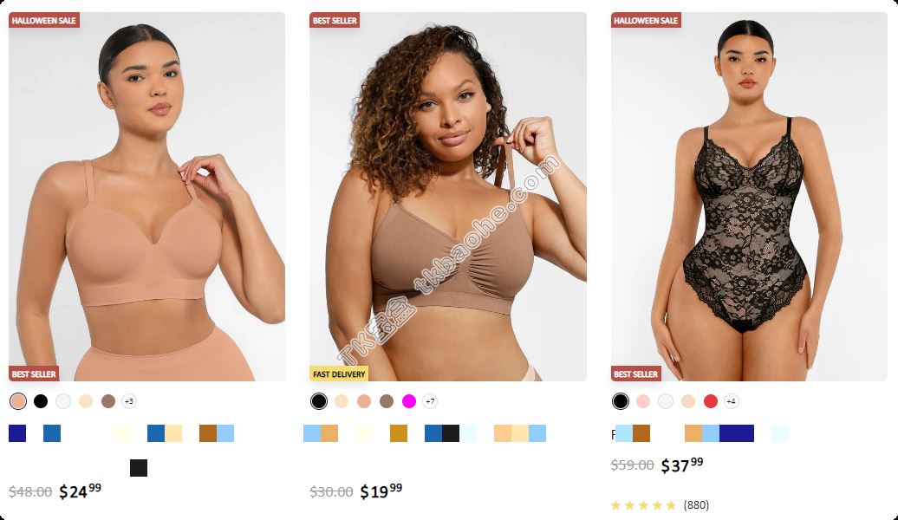The height and width of the screenshot is (520, 898).
Task: Select red color swatch for lace bodysuit
Action: tap(711, 401)
